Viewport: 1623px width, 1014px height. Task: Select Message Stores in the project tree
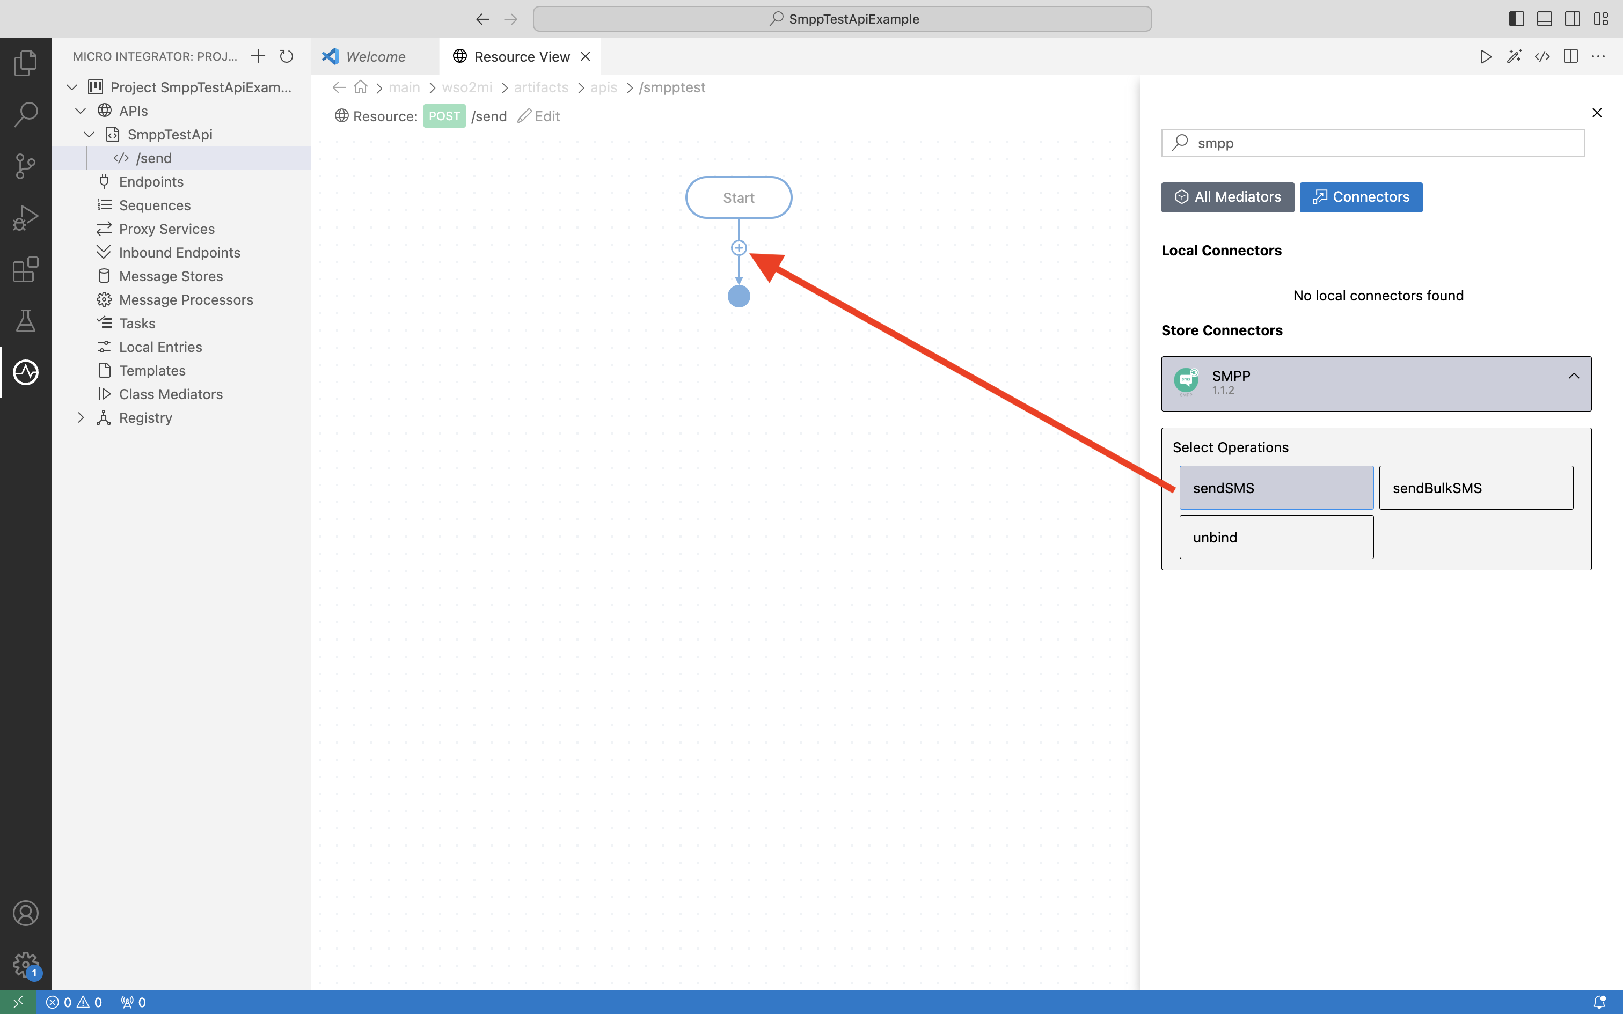(x=181, y=276)
